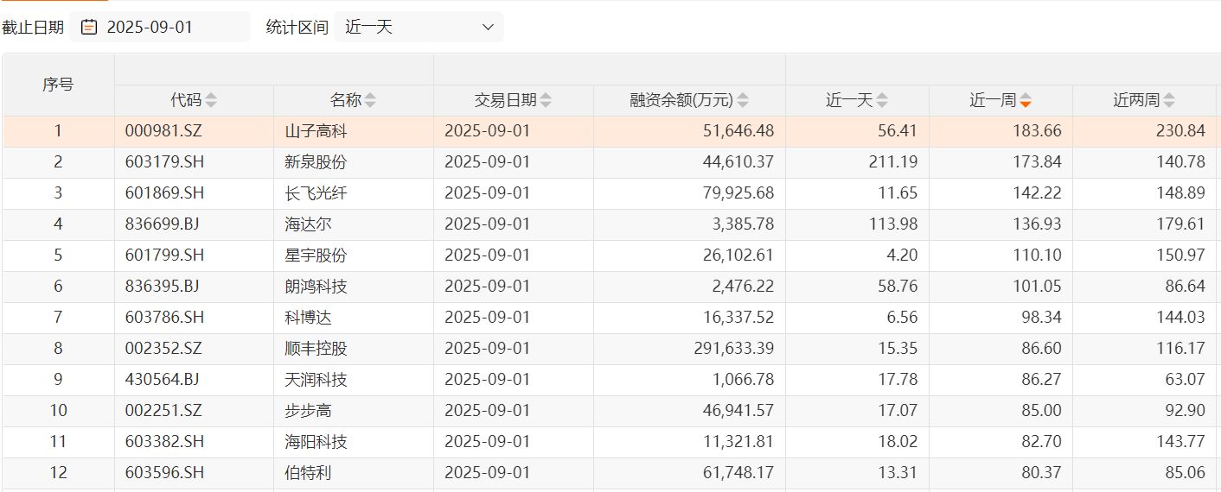The image size is (1221, 492).
Task: Toggle 近一周 column sort arrow
Action: click(1026, 101)
